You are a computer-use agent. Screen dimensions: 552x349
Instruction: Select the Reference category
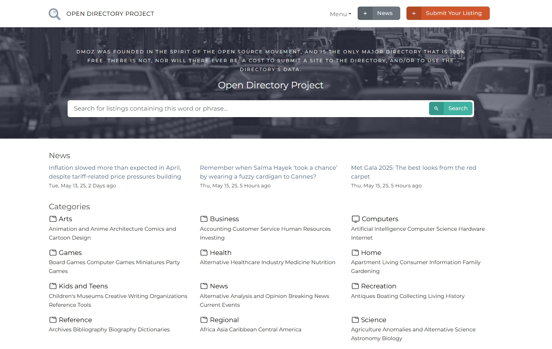click(75, 319)
